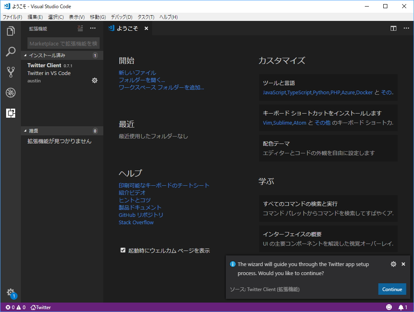Open the gear menu for Twitter Client extension
The height and width of the screenshot is (312, 414).
point(95,80)
